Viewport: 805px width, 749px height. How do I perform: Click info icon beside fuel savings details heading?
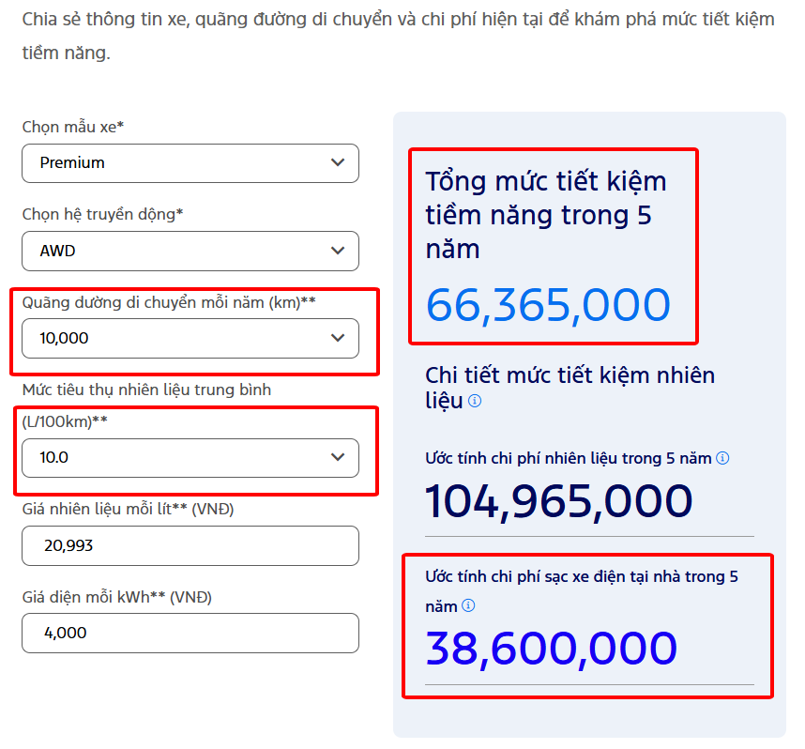coord(475,401)
